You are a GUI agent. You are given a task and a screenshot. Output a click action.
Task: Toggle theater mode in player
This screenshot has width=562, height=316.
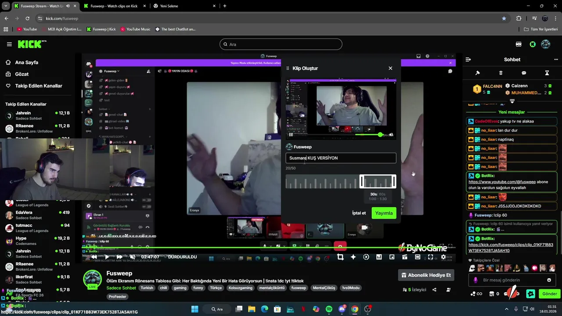(x=418, y=257)
